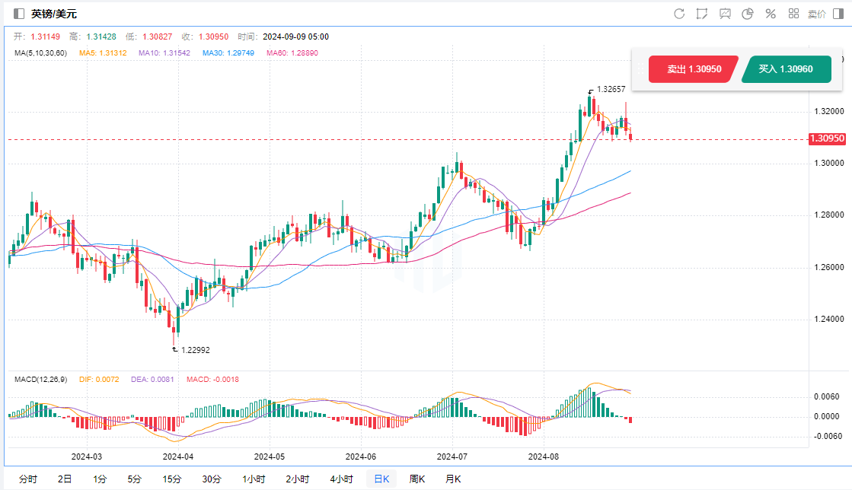
Task: Open the four-square grid layout icon
Action: tap(793, 14)
